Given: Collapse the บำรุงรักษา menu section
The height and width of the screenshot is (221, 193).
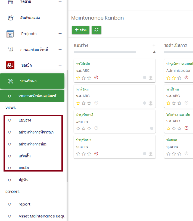Looking at the screenshot, I should point(60,81).
